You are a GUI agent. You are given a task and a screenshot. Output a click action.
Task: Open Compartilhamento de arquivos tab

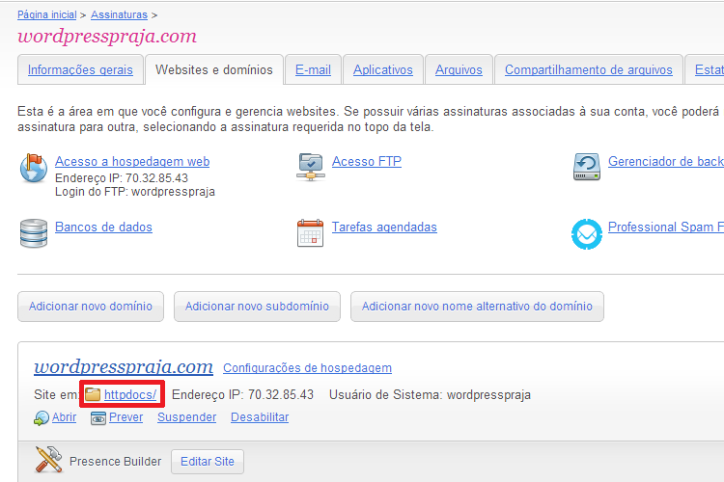588,69
